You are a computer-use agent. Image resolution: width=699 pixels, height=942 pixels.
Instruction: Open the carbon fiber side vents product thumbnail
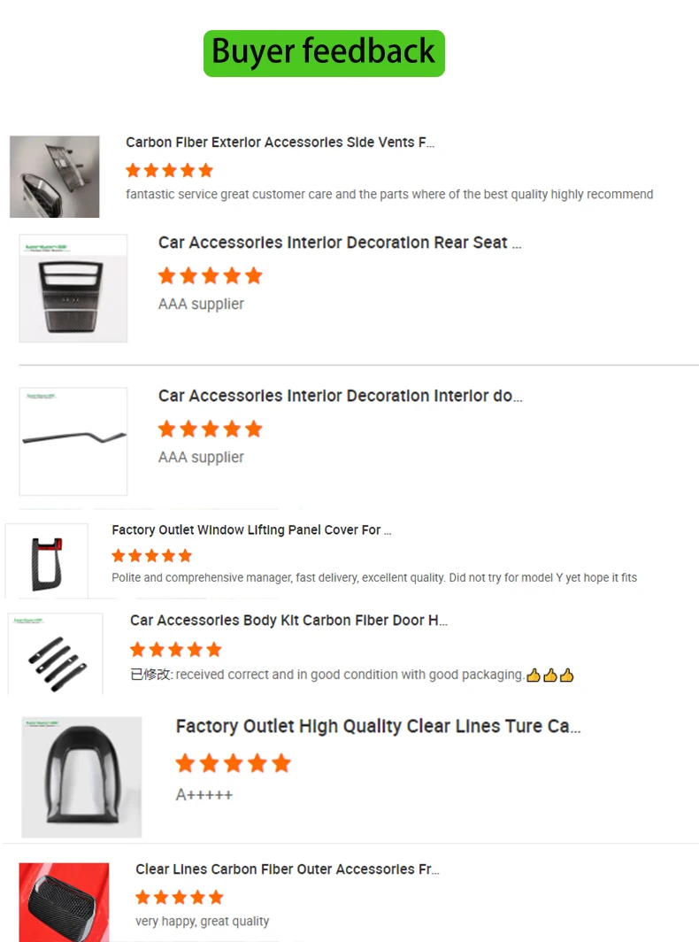[55, 177]
